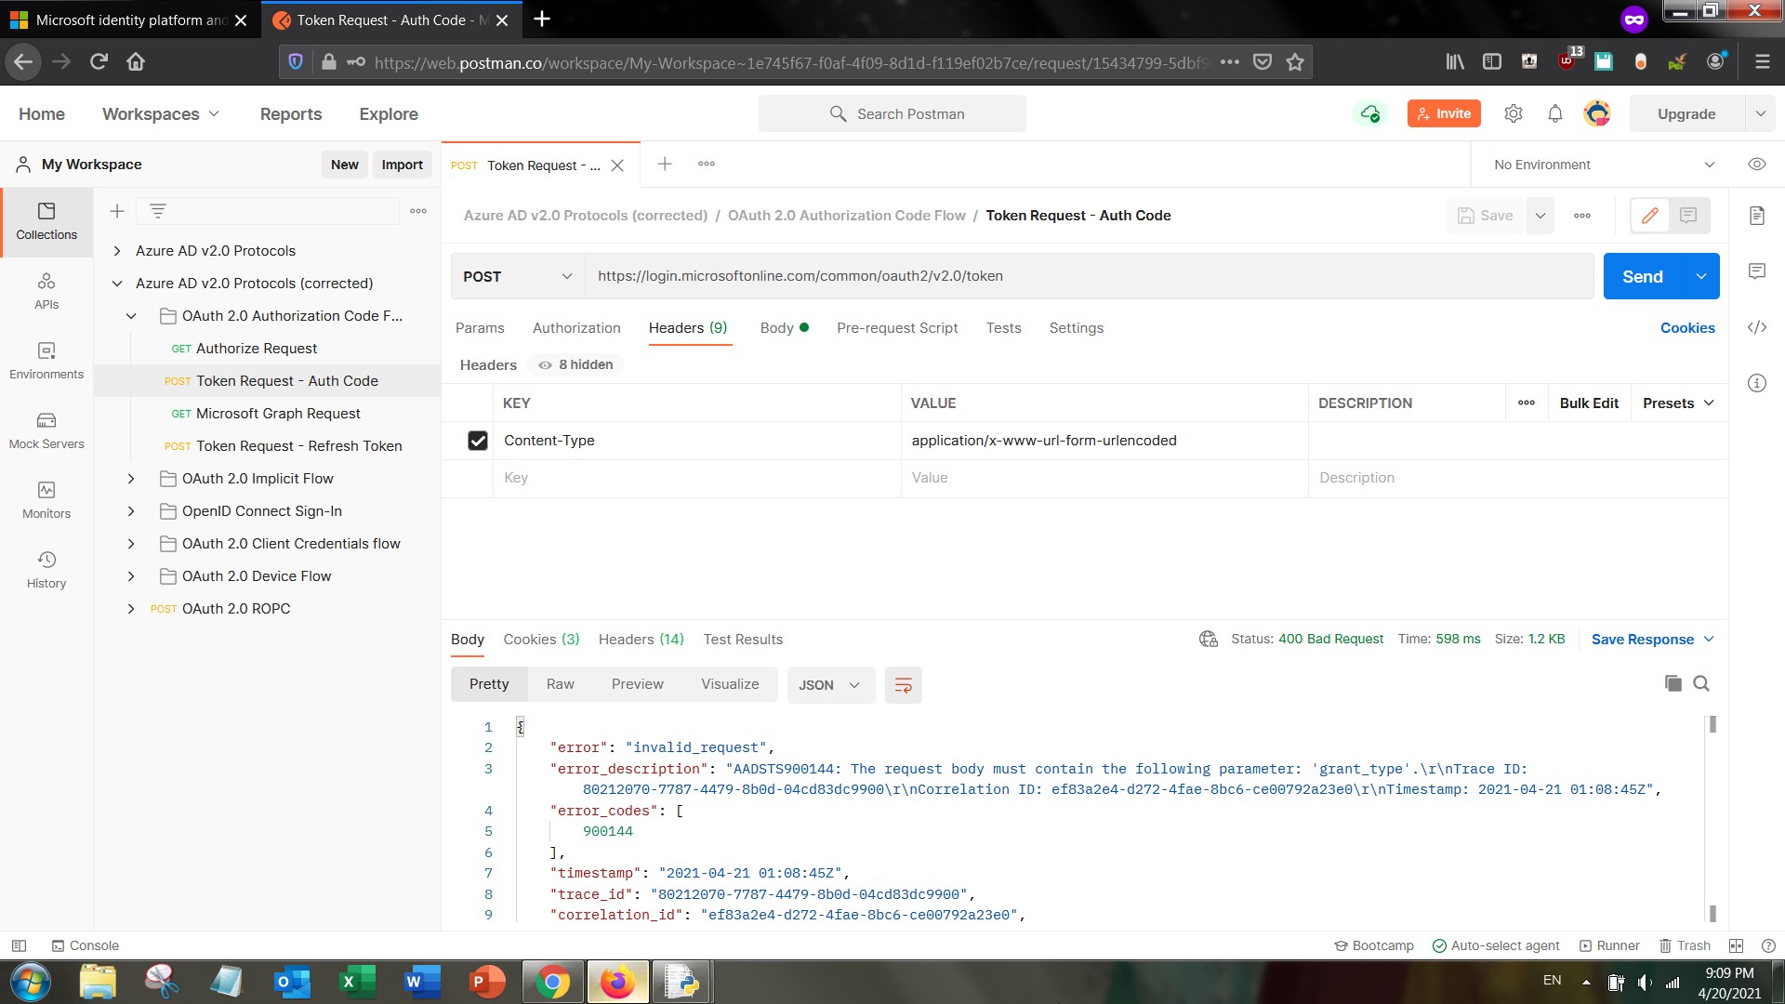Switch to the Pre-request Script tab
This screenshot has width=1785, height=1004.
[896, 327]
